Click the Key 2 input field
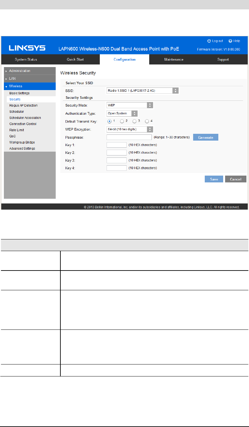This screenshot has width=249, height=427. tap(117, 153)
